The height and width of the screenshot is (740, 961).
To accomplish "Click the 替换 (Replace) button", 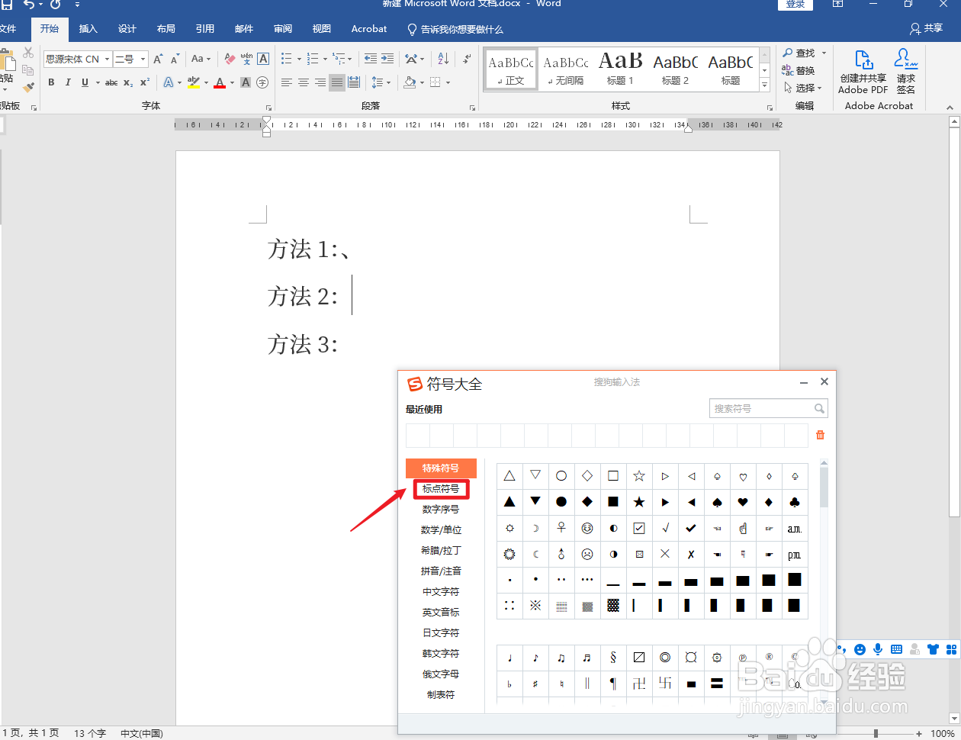I will (801, 70).
